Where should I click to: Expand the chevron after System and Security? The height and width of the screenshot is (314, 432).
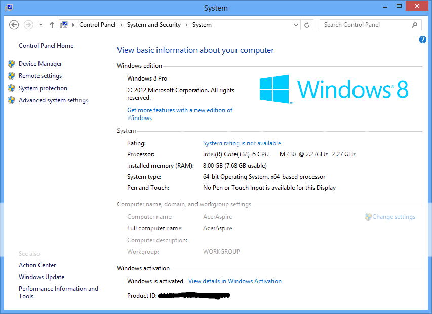(x=186, y=25)
